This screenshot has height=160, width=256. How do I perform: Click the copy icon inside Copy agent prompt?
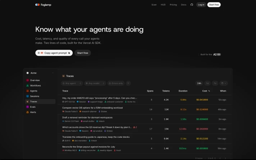point(69,53)
